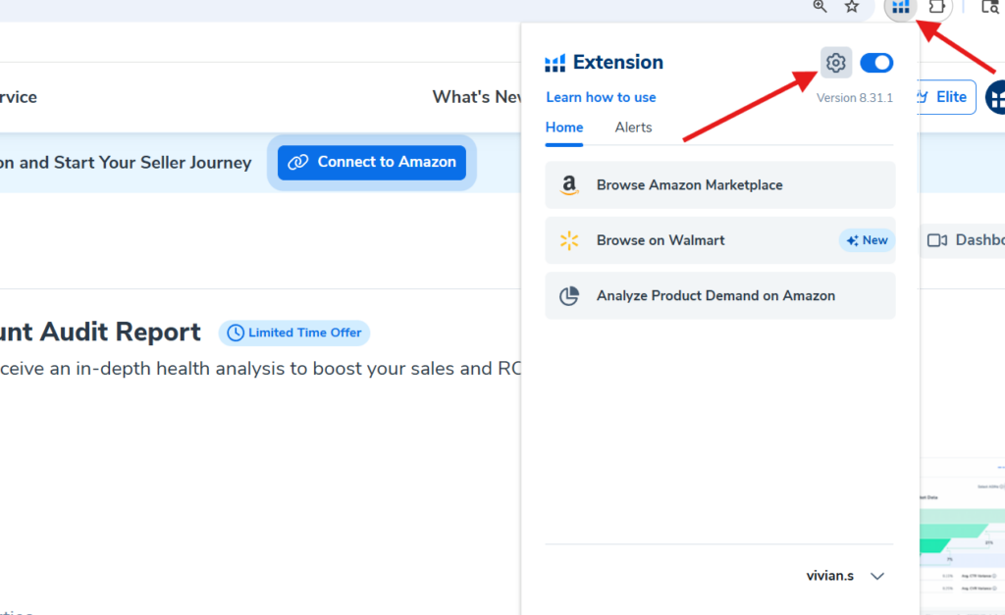Expand the vivian.s account dropdown
Viewport: 1005px width, 615px height.
coord(876,576)
